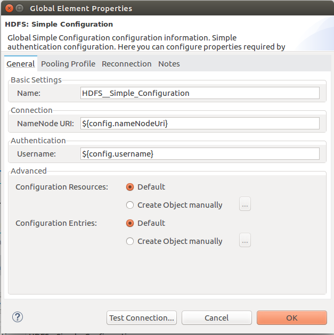Close the Global Element Properties dialog
334x335 pixels.
pos(9,9)
